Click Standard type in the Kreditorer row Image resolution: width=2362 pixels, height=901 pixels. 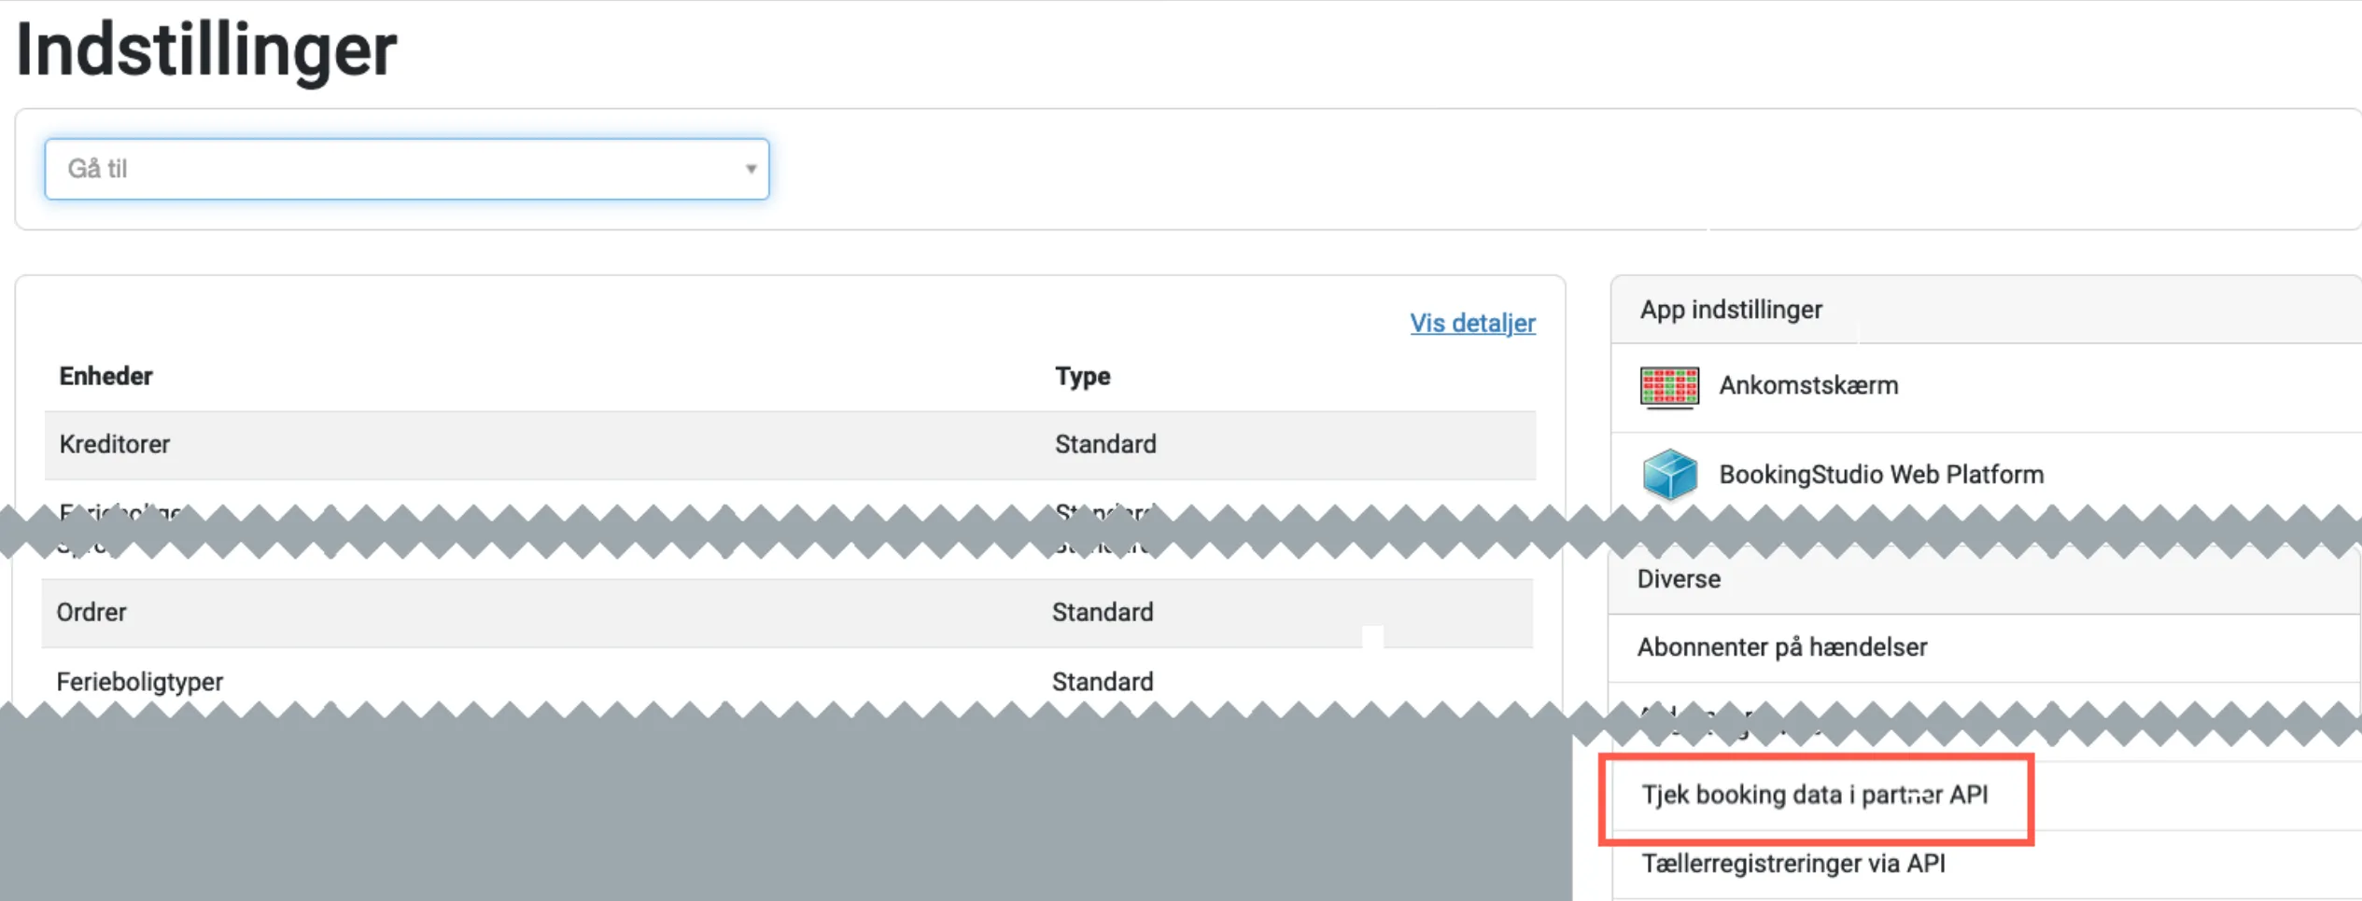coord(1104,444)
